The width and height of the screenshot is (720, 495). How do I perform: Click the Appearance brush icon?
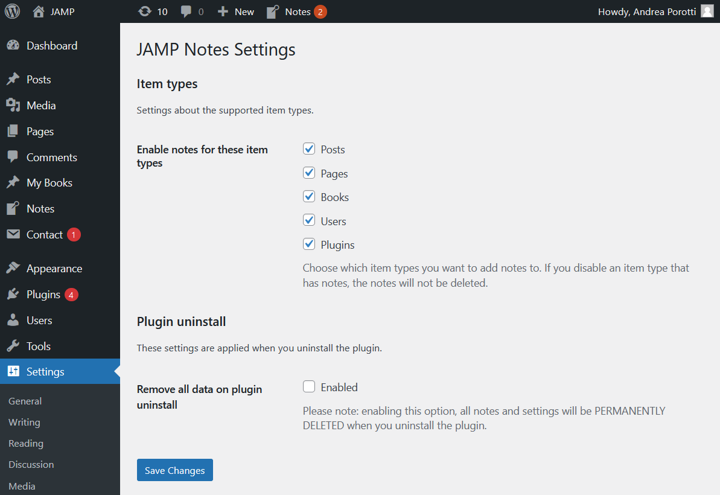click(x=13, y=268)
